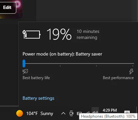Open the Action Center notifications icon

(x=127, y=112)
